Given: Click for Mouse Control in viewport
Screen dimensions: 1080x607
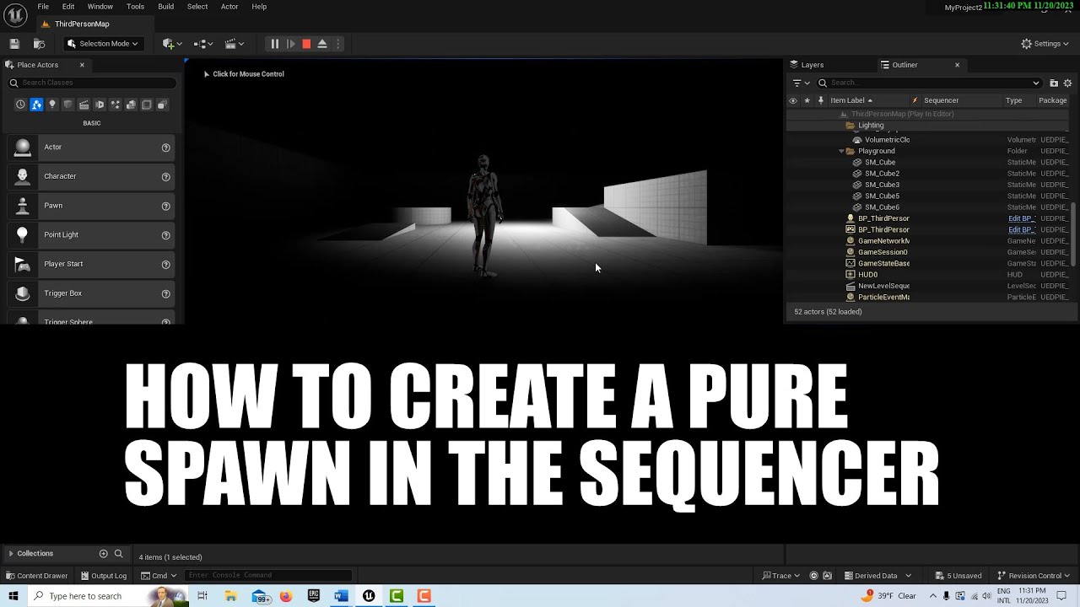Looking at the screenshot, I should (x=244, y=74).
